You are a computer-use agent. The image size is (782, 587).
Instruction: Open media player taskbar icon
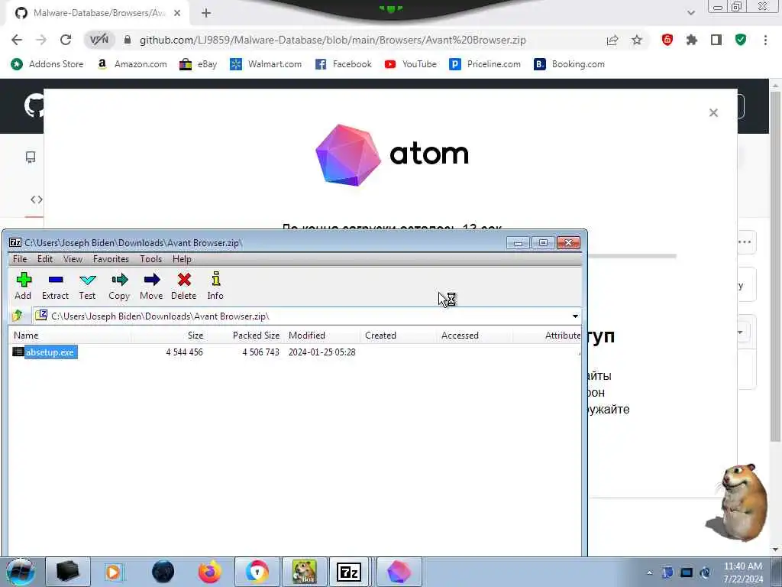(x=113, y=572)
